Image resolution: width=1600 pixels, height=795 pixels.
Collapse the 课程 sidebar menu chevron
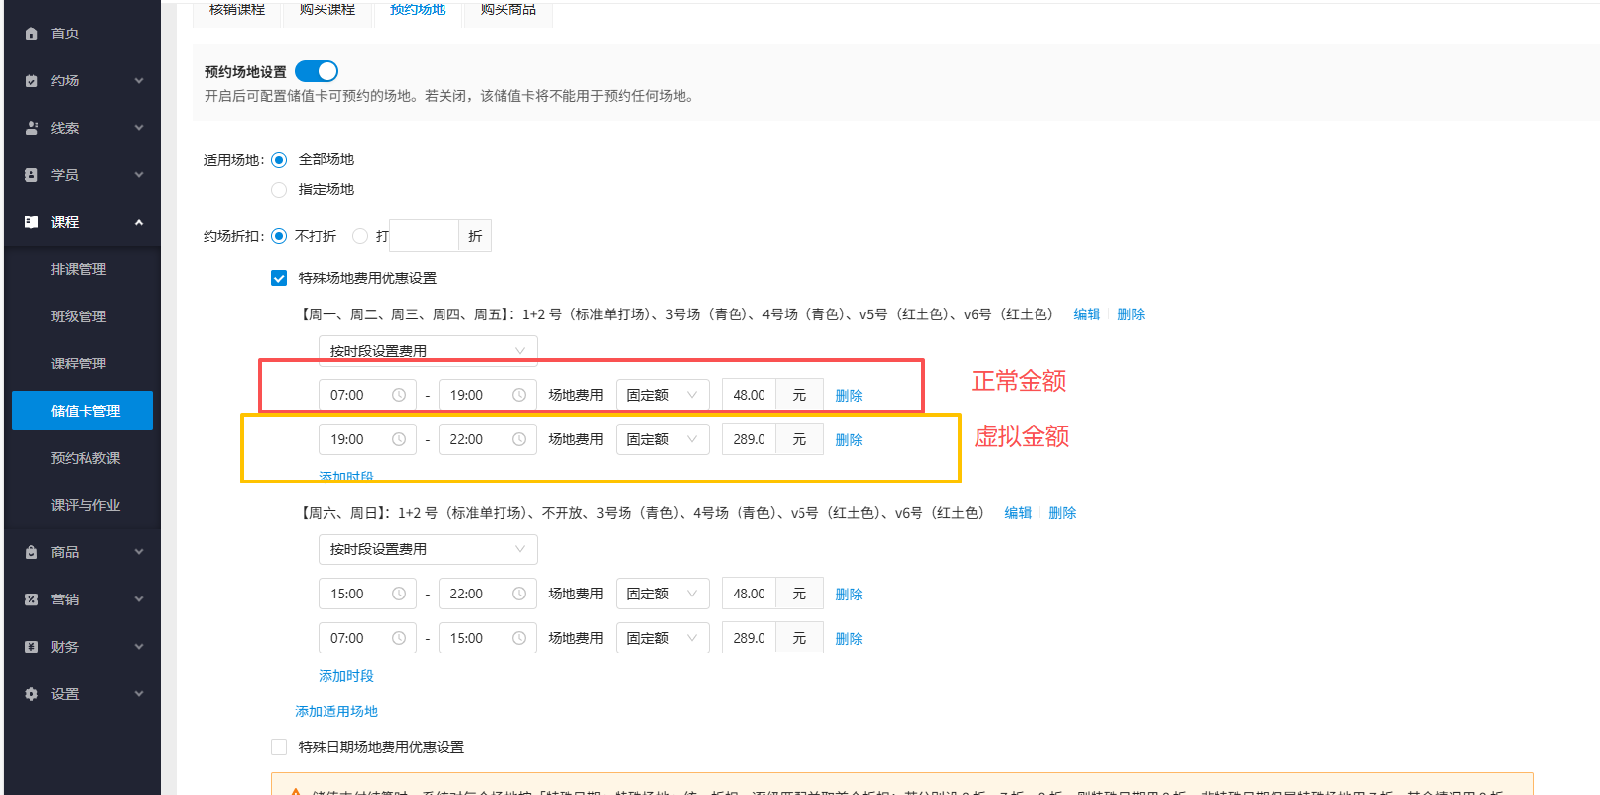click(139, 222)
